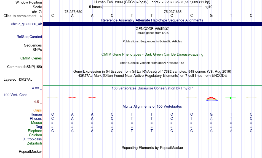Click the hg19 label by the scale bar
The image size is (262, 158).
click(208, 7)
